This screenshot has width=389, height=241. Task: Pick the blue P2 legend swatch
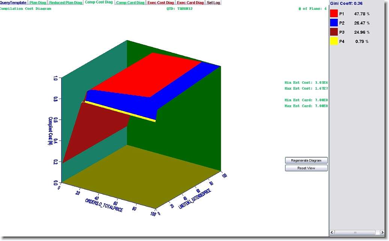(334, 23)
